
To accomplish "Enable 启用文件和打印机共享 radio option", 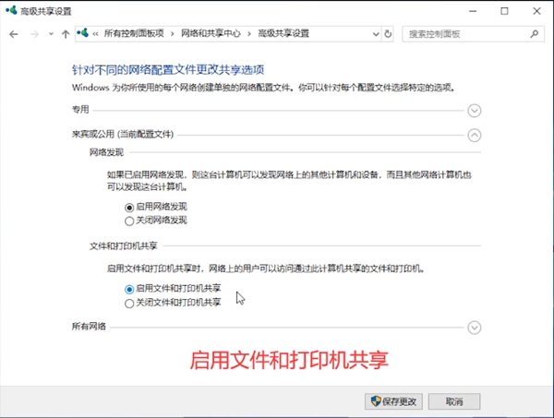I will (129, 289).
